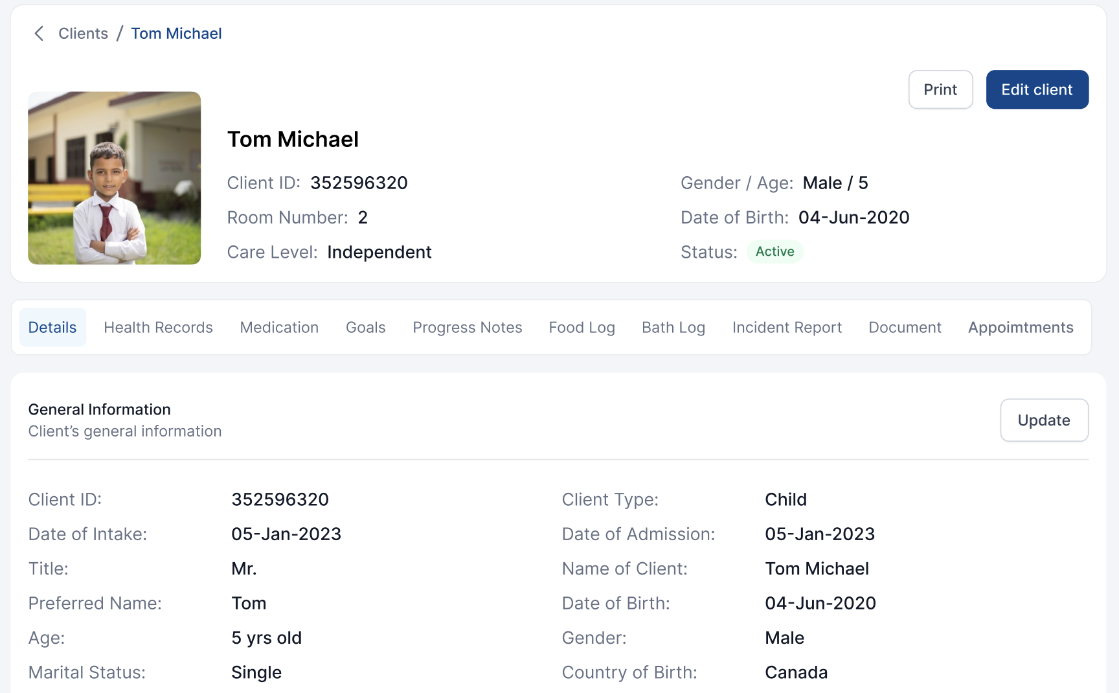View the Food Log tab
Viewport: 1119px width, 693px height.
click(582, 328)
